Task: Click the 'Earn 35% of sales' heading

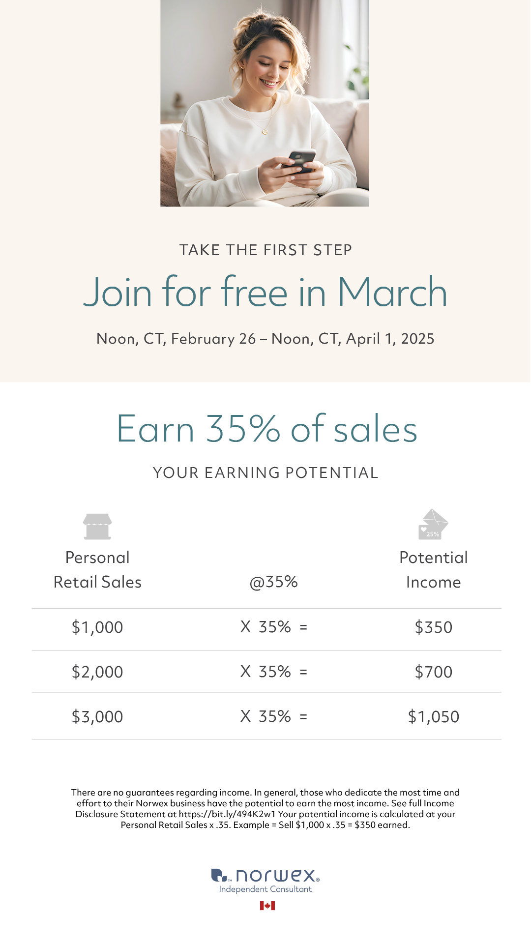Action: click(267, 429)
